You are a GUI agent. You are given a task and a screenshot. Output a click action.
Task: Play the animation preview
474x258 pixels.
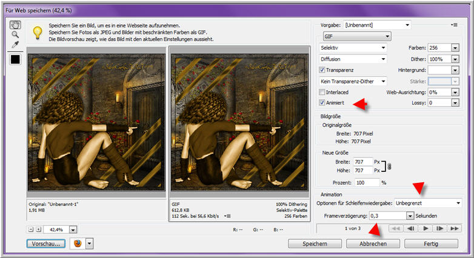tap(425, 228)
